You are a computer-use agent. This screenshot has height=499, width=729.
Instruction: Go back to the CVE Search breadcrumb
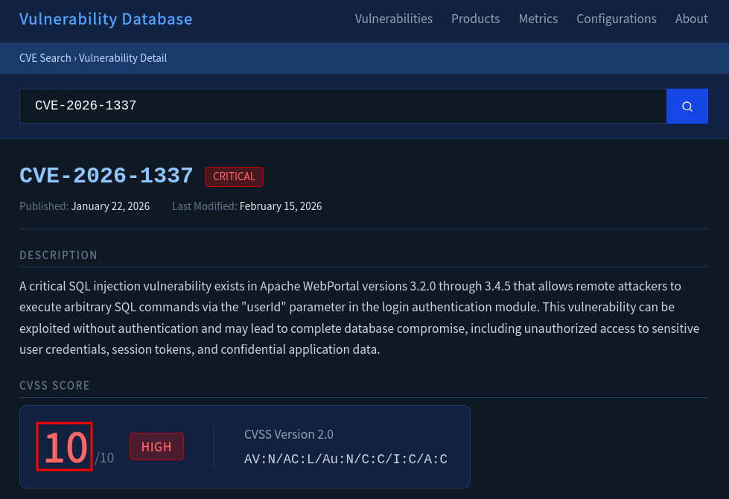(x=45, y=58)
